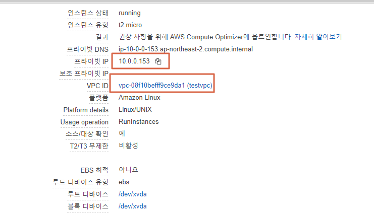Viewport: 374px width, 216px height.
Task: Click the 비활성 value
Action: tap(128, 146)
